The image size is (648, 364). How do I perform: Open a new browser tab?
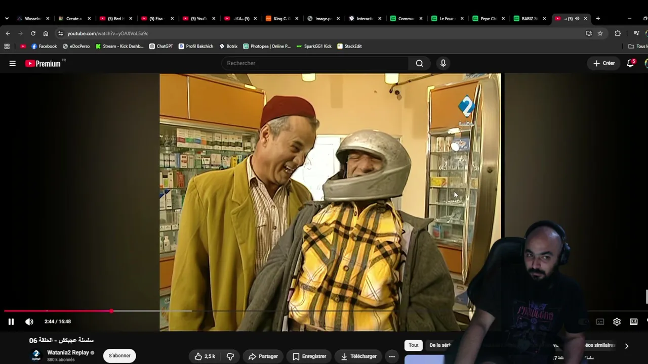tap(598, 19)
